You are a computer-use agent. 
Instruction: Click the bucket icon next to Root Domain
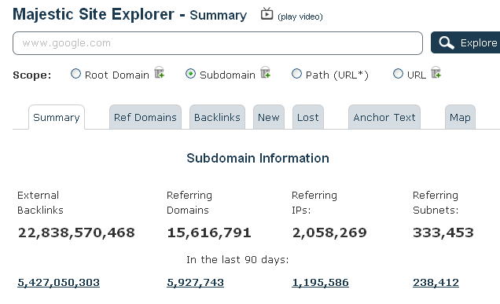[159, 72]
